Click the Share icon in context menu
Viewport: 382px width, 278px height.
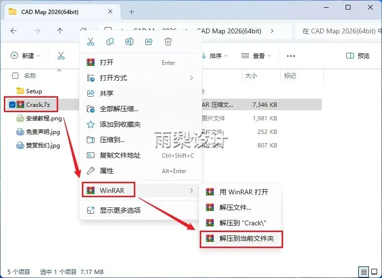tap(149, 42)
